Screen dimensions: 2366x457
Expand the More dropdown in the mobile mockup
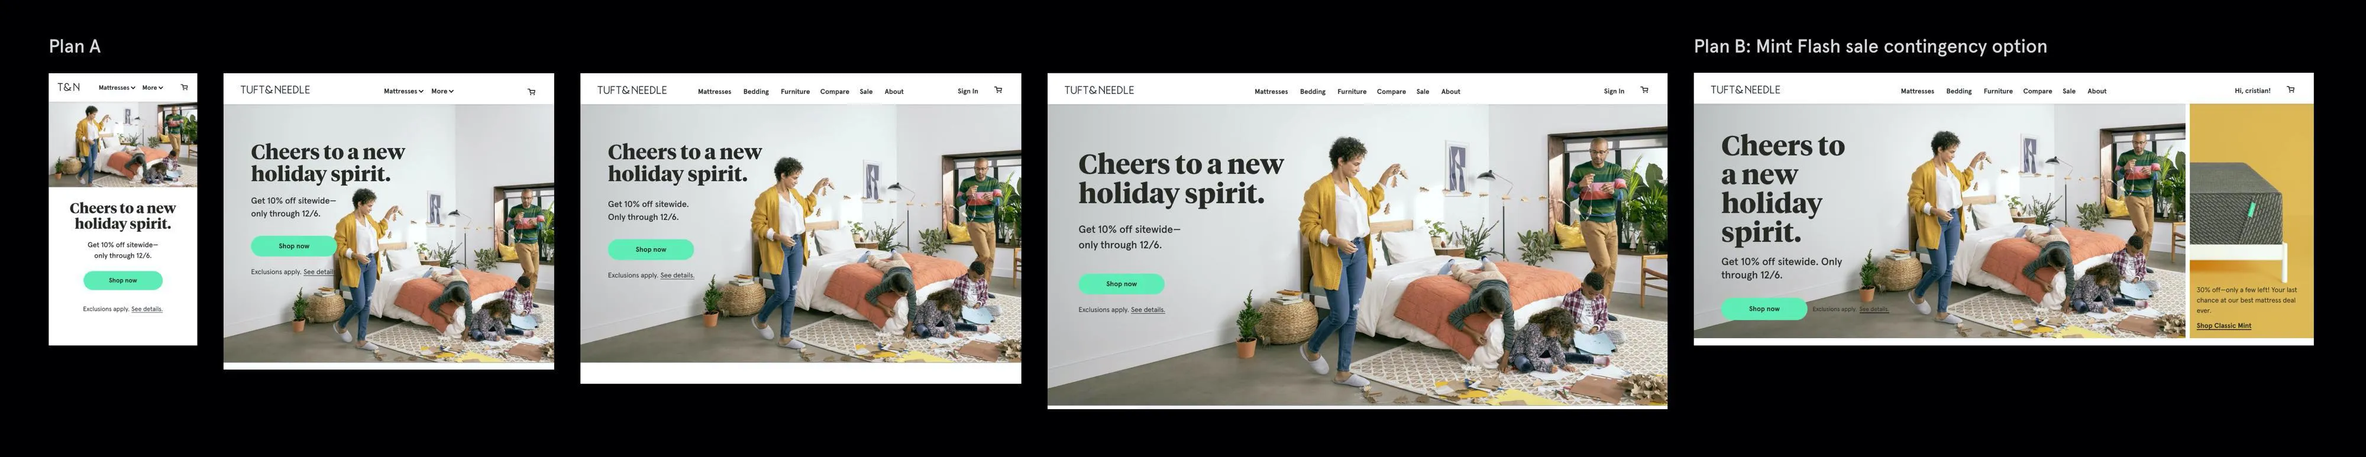tap(153, 88)
